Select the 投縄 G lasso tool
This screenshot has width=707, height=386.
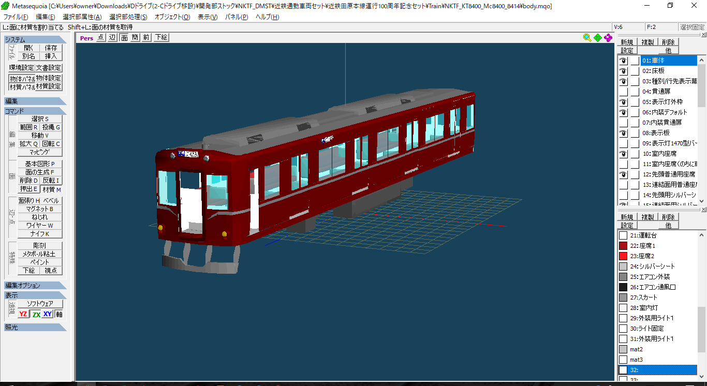pos(51,127)
